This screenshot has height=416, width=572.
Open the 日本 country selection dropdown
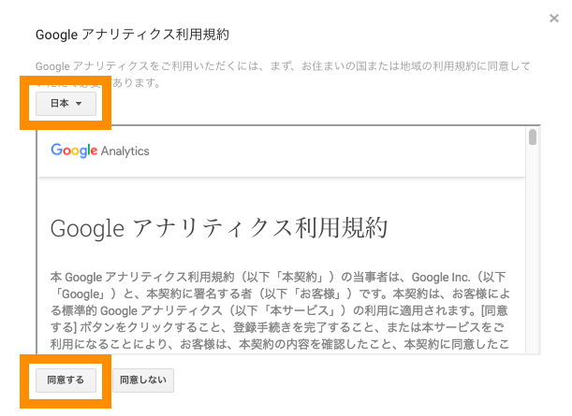[x=66, y=104]
